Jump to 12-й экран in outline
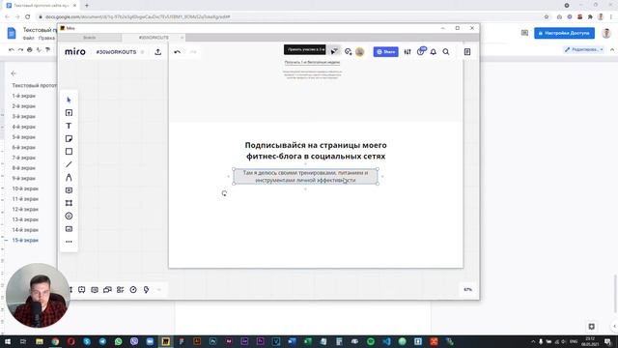This screenshot has width=618, height=348. pyautogui.click(x=25, y=209)
